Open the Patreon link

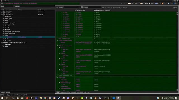(164, 4)
